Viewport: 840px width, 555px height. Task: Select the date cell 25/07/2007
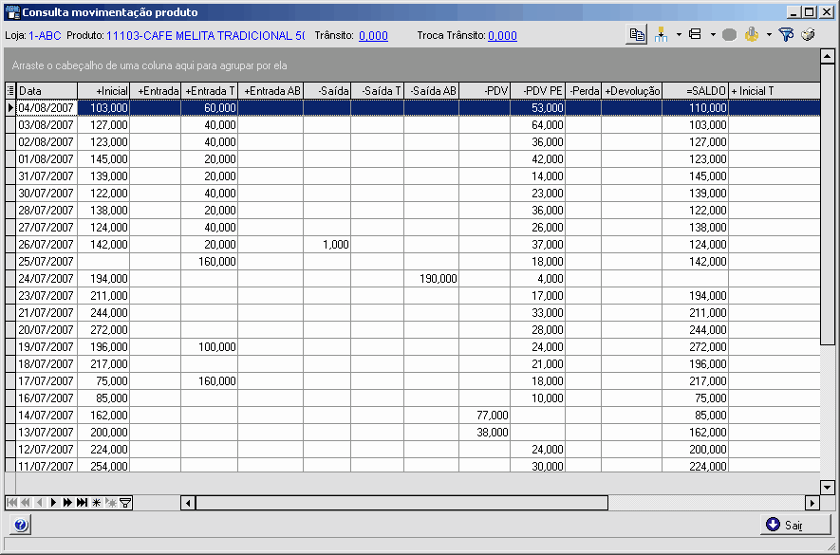click(x=47, y=262)
